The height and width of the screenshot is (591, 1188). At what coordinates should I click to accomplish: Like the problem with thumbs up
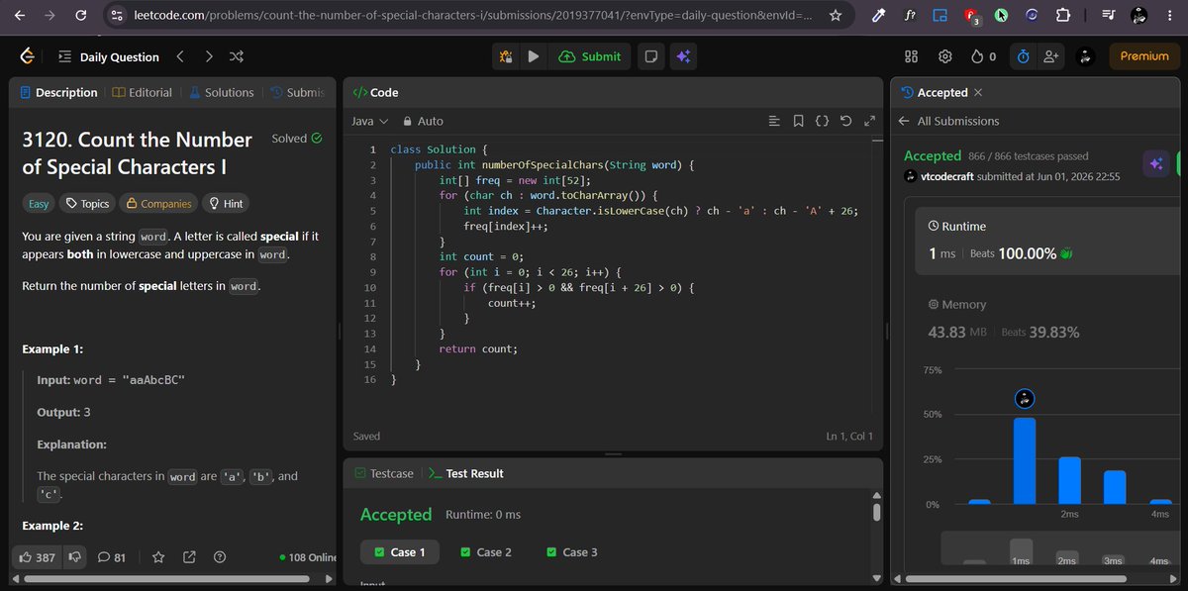pos(36,557)
